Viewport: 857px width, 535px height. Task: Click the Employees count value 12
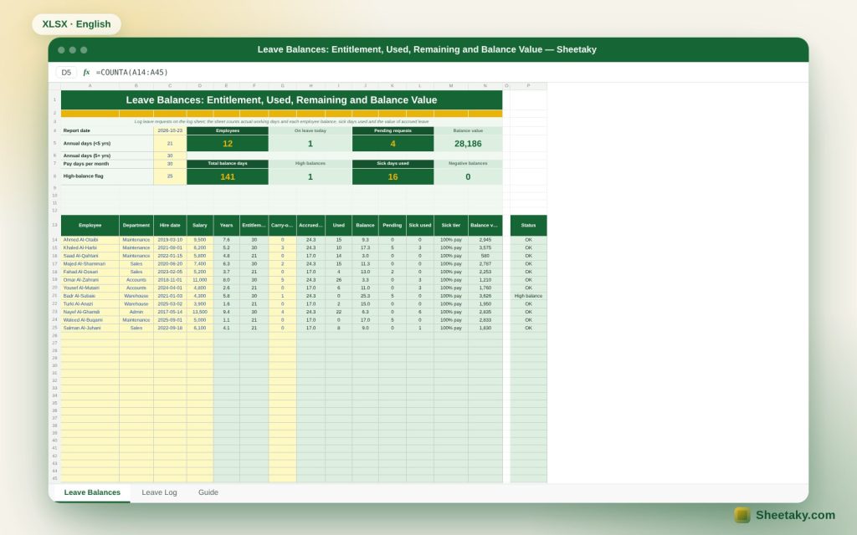228,144
